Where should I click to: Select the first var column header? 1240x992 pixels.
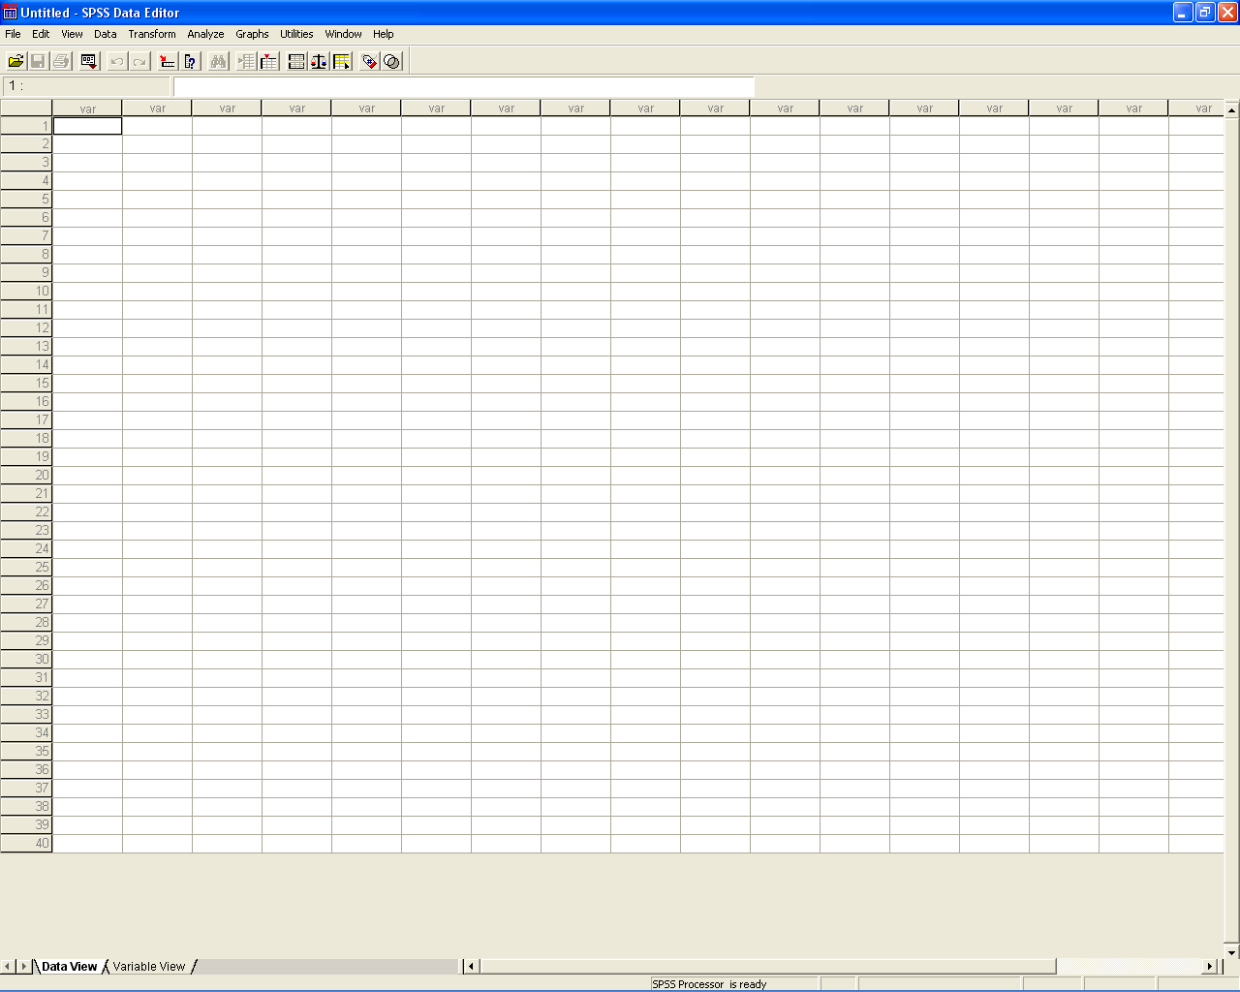(87, 108)
